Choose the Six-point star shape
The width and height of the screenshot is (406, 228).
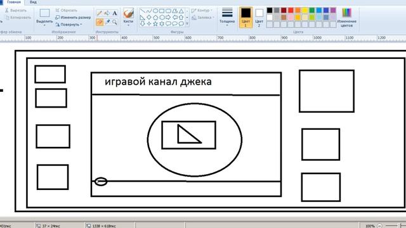[x=162, y=23]
